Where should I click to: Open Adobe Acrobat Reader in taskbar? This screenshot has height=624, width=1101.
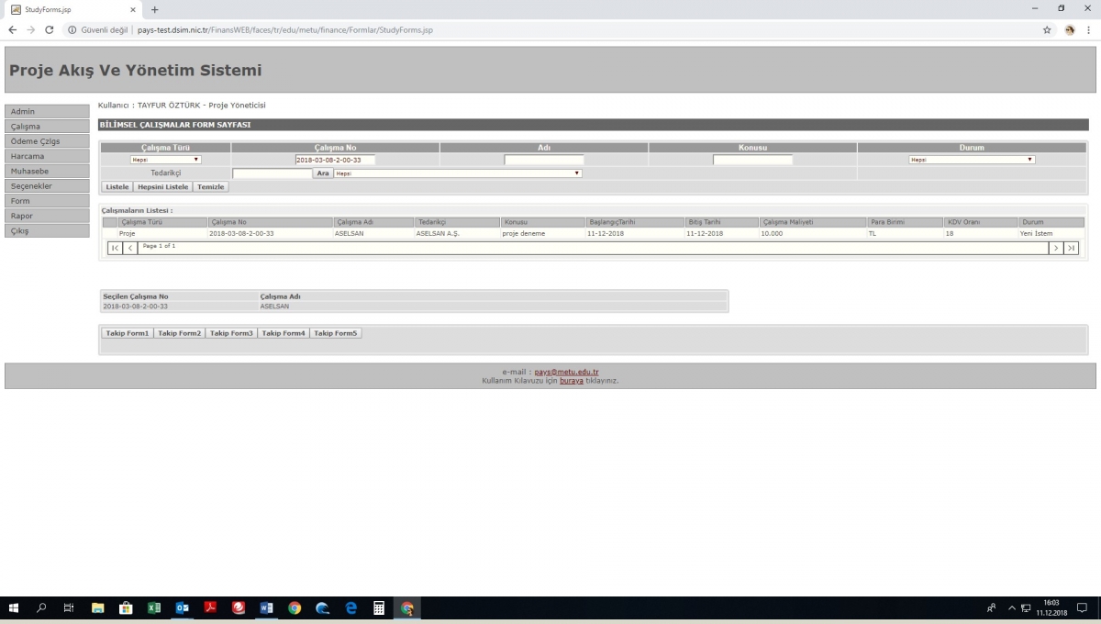(x=210, y=607)
